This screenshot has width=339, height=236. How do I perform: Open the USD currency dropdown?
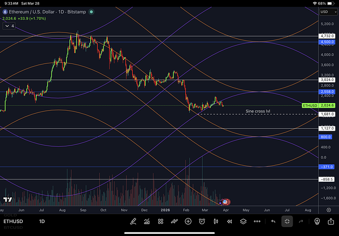pyautogui.click(x=327, y=12)
